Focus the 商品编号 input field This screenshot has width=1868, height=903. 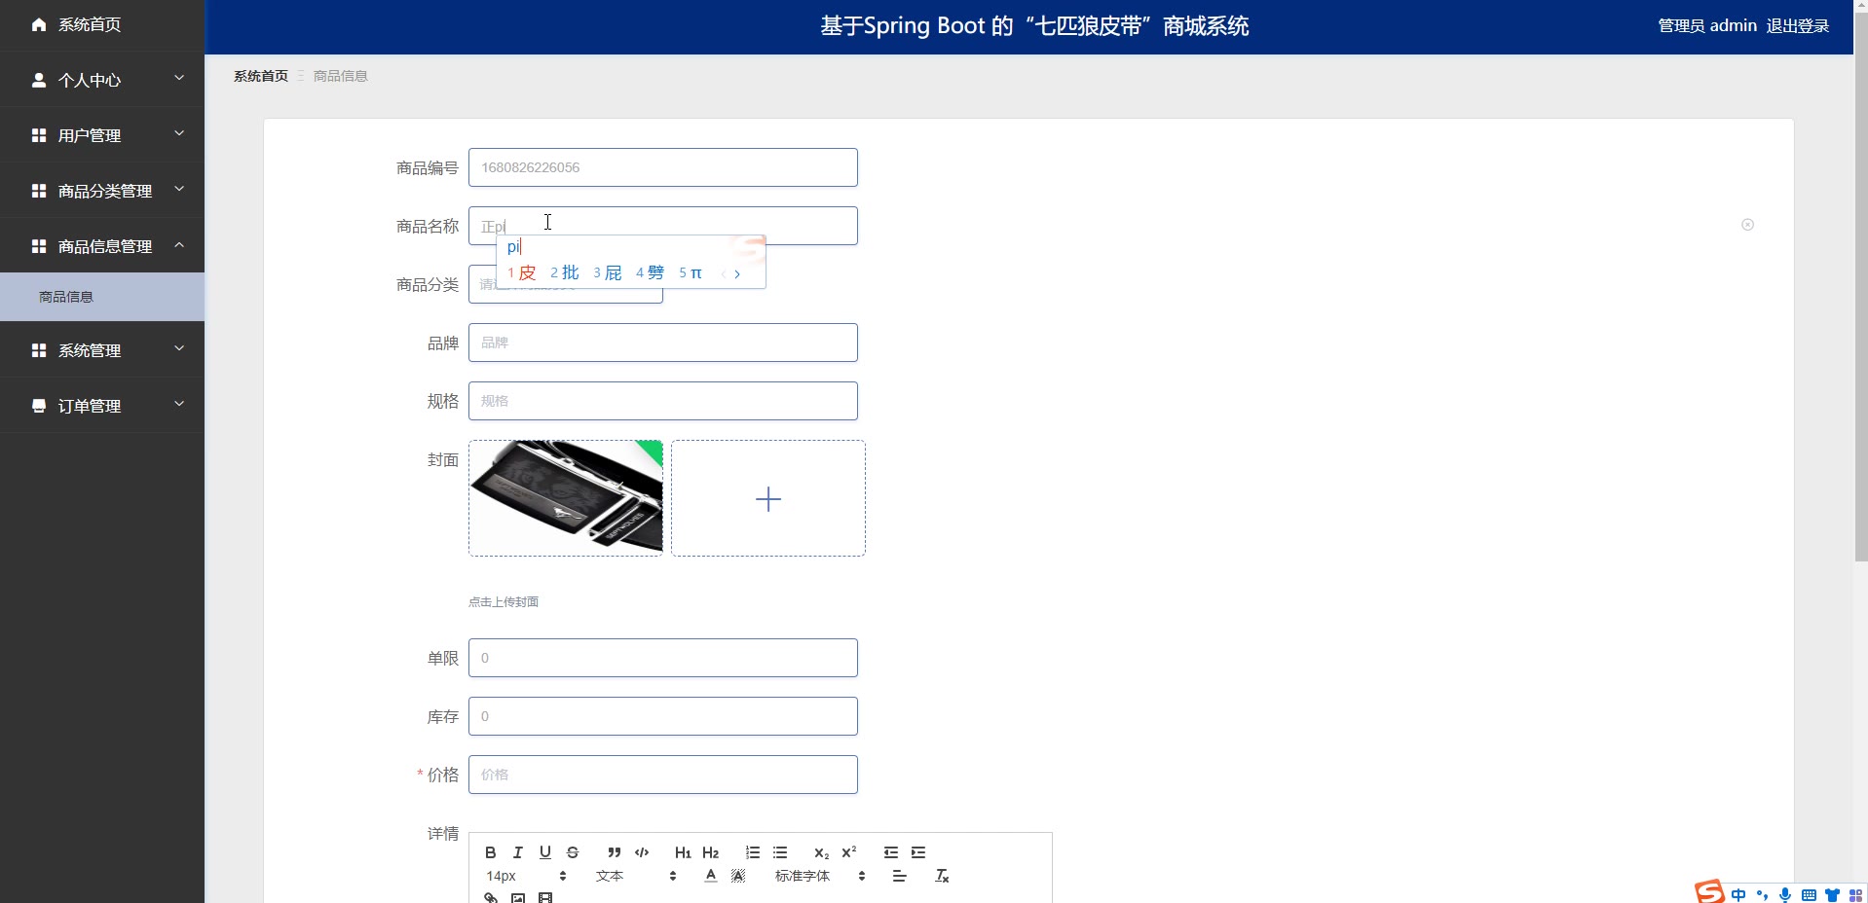tap(663, 167)
